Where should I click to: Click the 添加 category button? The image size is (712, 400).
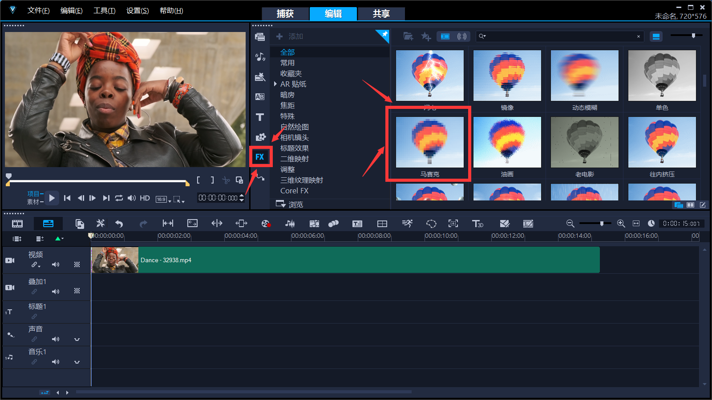pyautogui.click(x=290, y=36)
